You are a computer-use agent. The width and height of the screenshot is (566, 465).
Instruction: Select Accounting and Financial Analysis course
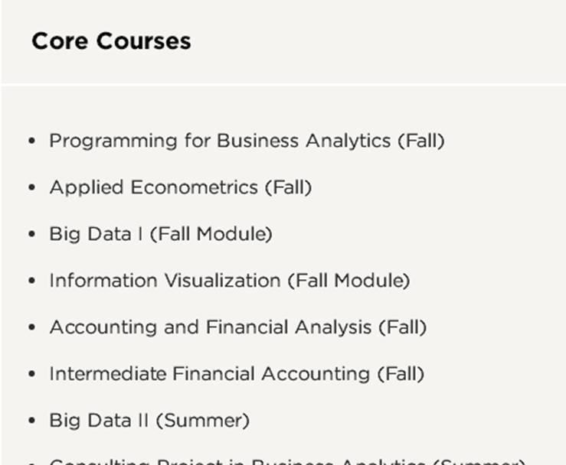pos(237,327)
